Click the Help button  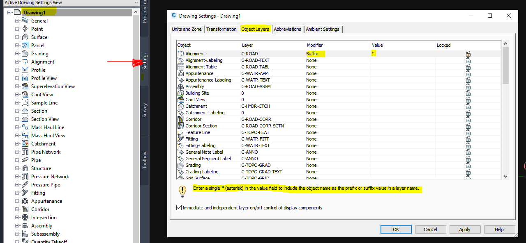pos(499,229)
